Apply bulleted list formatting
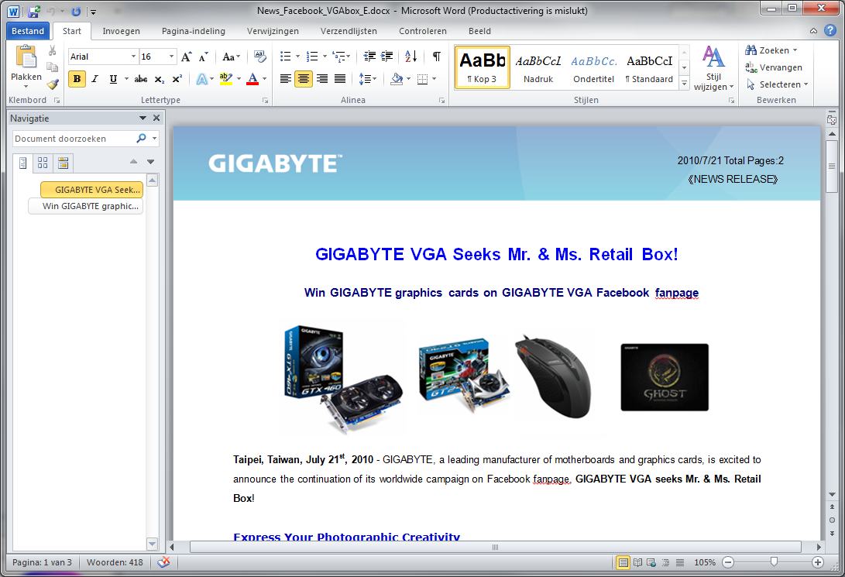 pyautogui.click(x=286, y=57)
